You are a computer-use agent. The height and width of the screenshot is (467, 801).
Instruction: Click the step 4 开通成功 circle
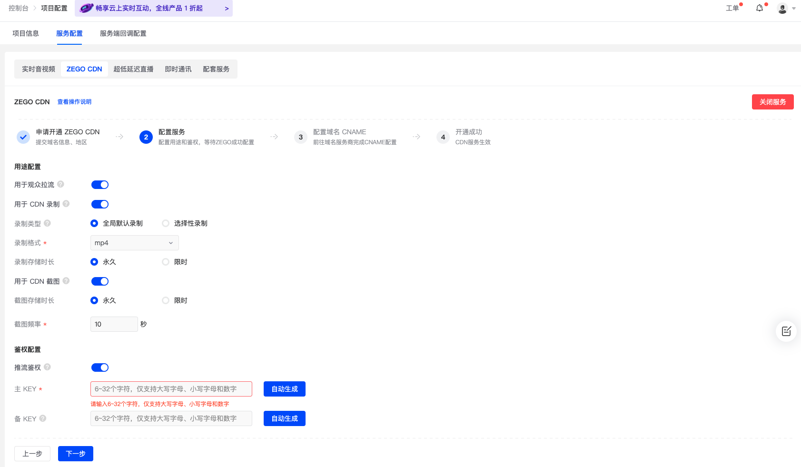[x=443, y=137]
